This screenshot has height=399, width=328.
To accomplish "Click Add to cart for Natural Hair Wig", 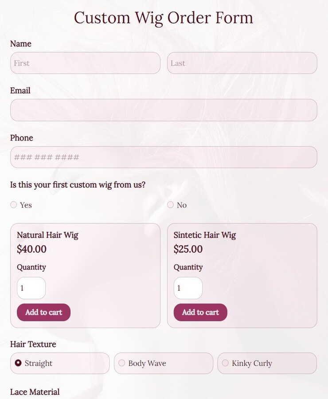I will tap(43, 312).
